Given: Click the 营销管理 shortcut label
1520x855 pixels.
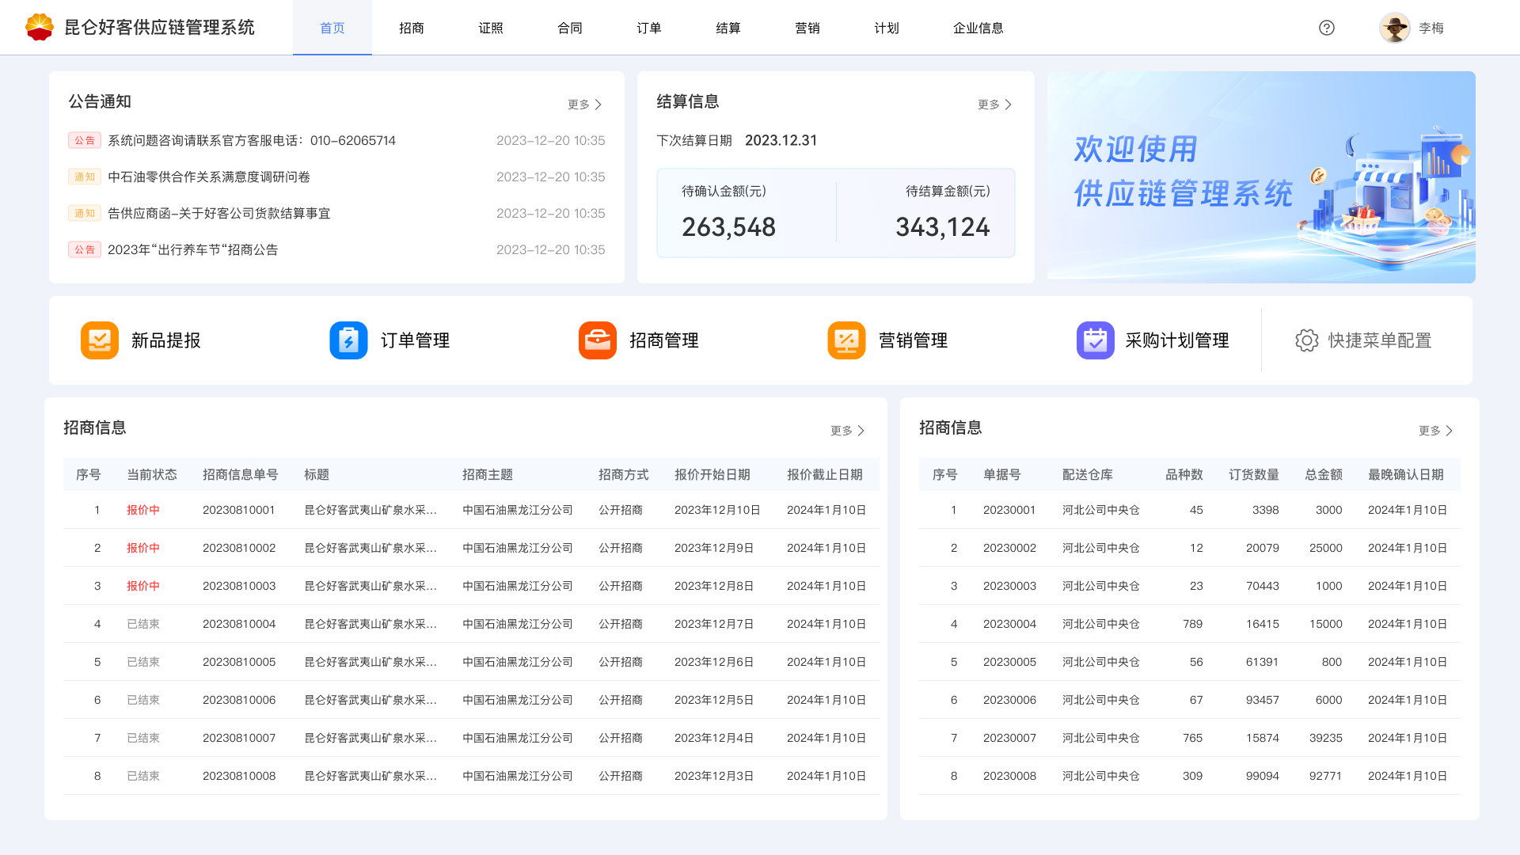Looking at the screenshot, I should [x=913, y=340].
